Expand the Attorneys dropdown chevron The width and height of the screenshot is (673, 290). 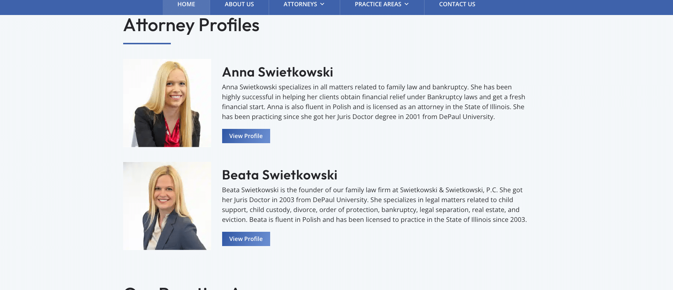coord(322,4)
